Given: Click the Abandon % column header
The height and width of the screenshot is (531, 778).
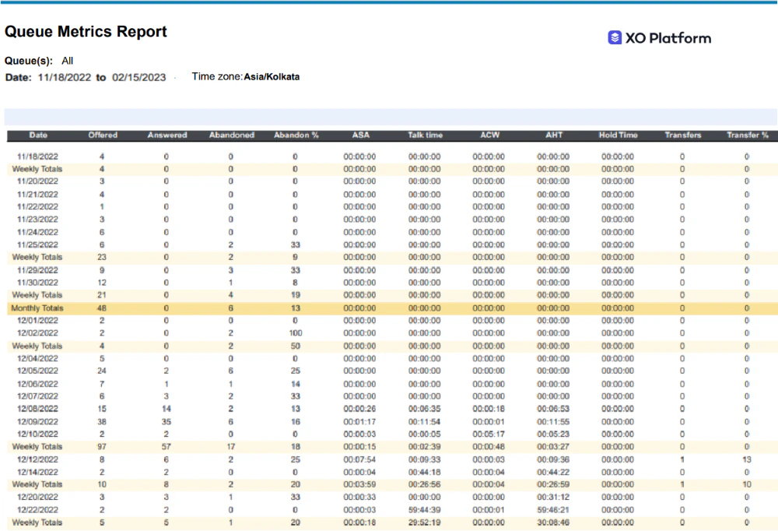Looking at the screenshot, I should 296,135.
